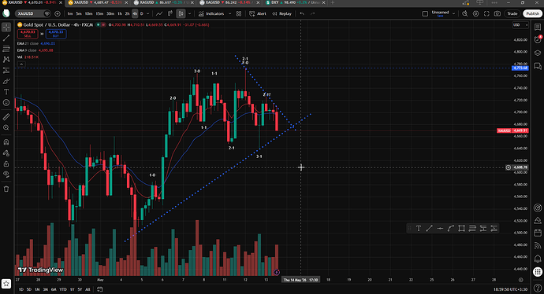
Task: Open go to date calendar icon
Action: (x=100, y=289)
